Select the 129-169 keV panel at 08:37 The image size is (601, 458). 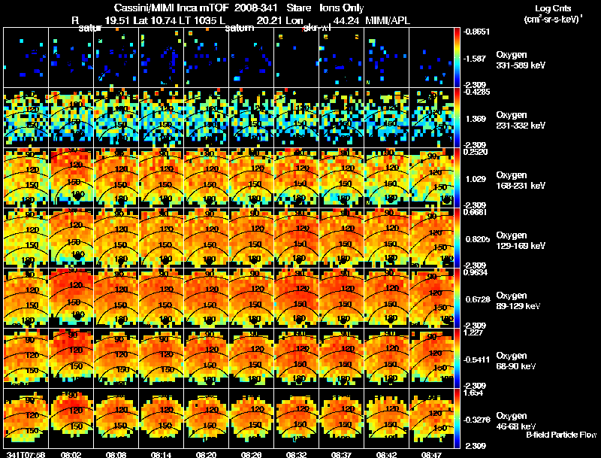click(342, 238)
